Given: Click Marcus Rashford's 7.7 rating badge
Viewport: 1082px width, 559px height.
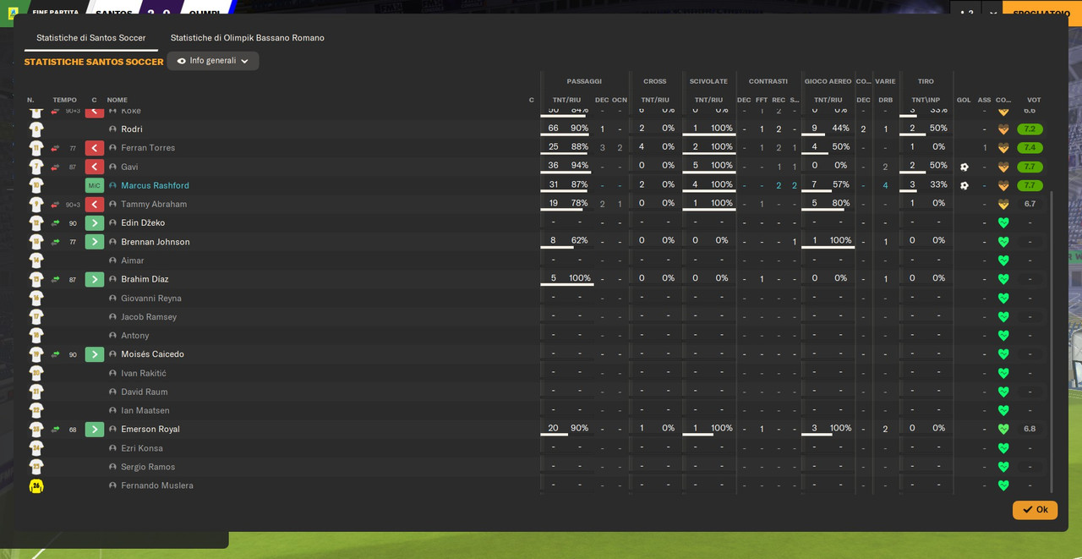Looking at the screenshot, I should click(1030, 185).
